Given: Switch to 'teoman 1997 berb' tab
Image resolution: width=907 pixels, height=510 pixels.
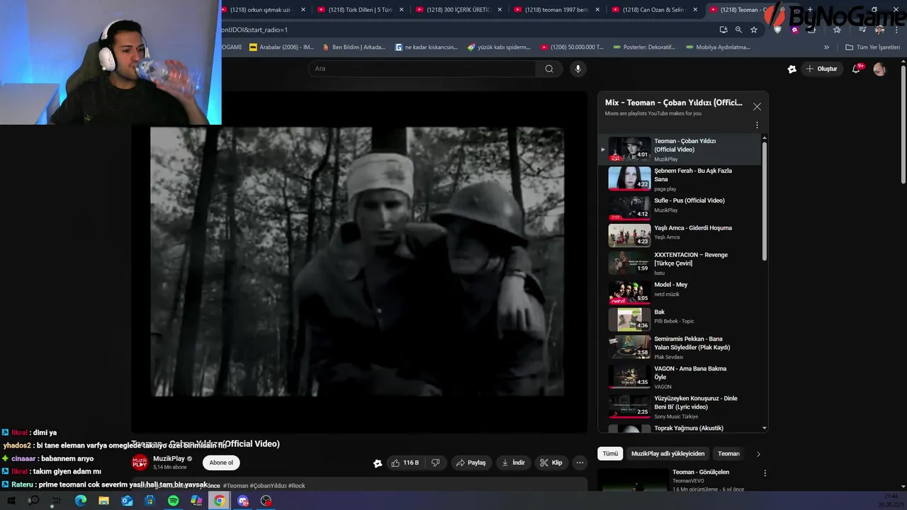Looking at the screenshot, I should (x=556, y=10).
